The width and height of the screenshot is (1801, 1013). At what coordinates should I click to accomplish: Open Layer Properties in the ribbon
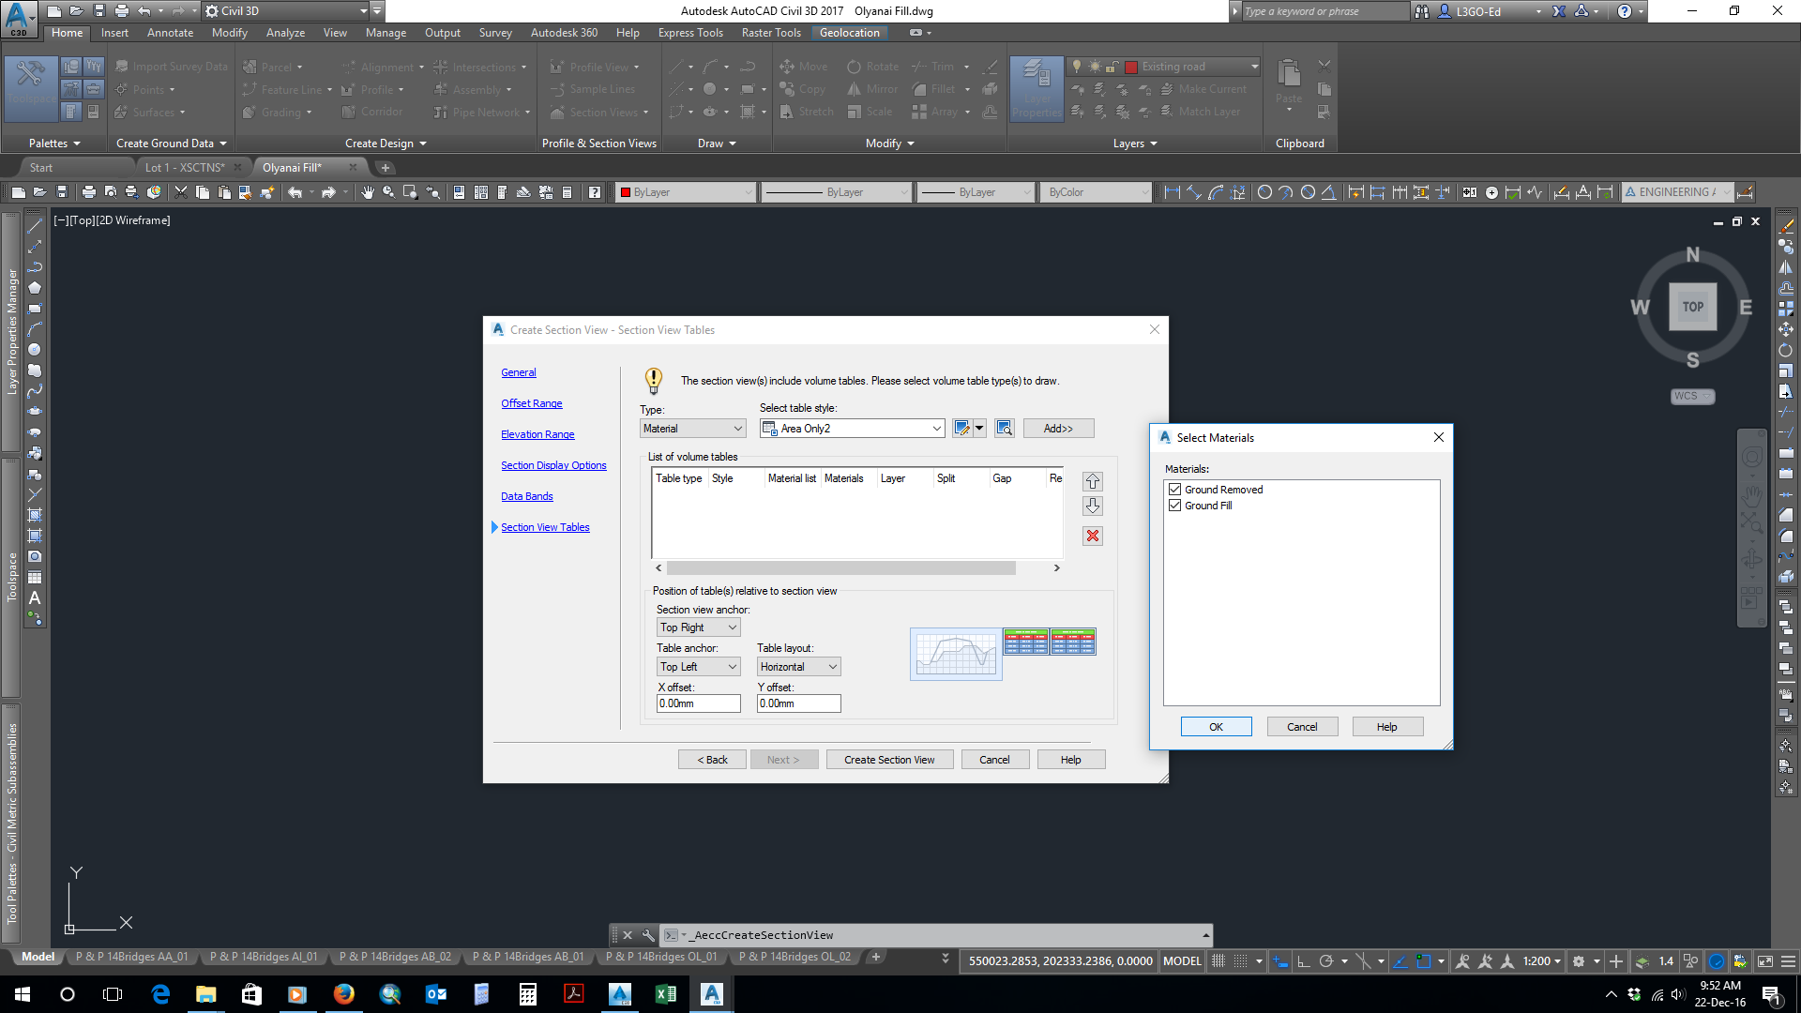click(x=1037, y=89)
